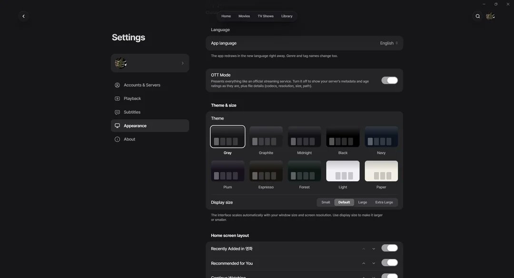
Task: Select Appearance settings section
Action: coord(150,126)
